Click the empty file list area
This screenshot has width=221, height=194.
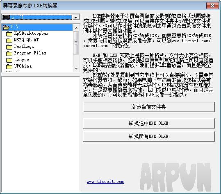coord(41,134)
